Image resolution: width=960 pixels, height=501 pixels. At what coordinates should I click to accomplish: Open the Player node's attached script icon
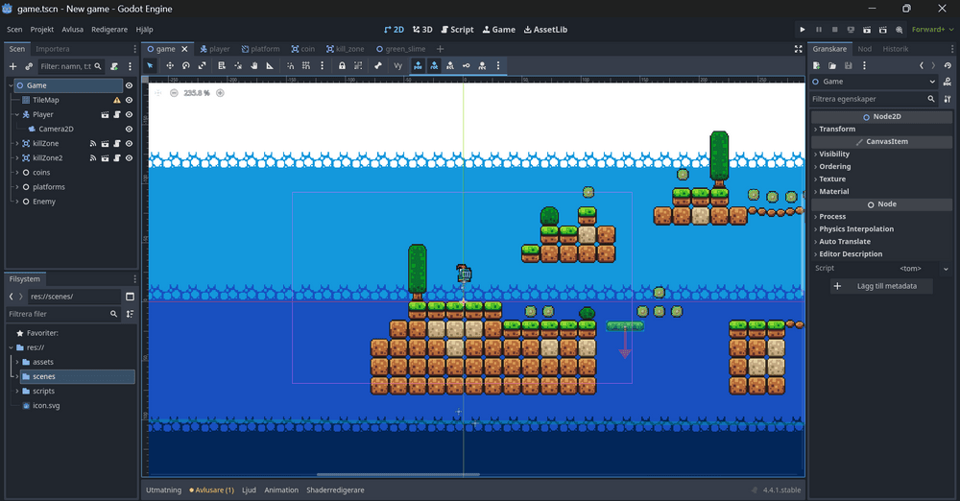click(117, 114)
